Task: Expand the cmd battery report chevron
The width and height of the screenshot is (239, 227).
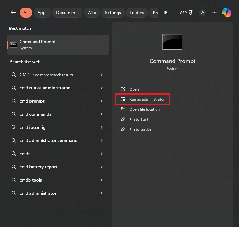Action: point(101,167)
